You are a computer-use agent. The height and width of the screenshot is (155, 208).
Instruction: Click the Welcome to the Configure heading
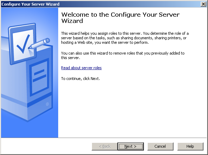point(120,18)
